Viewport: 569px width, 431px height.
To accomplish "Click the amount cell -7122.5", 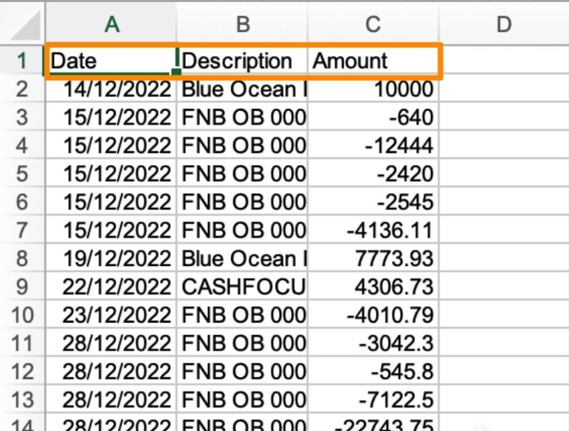I will pyautogui.click(x=373, y=400).
